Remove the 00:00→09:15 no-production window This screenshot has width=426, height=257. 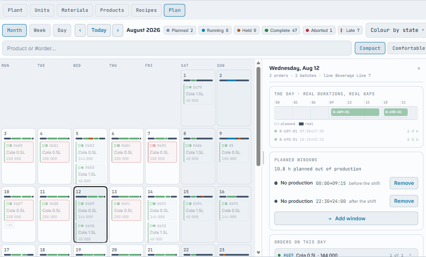(x=404, y=183)
